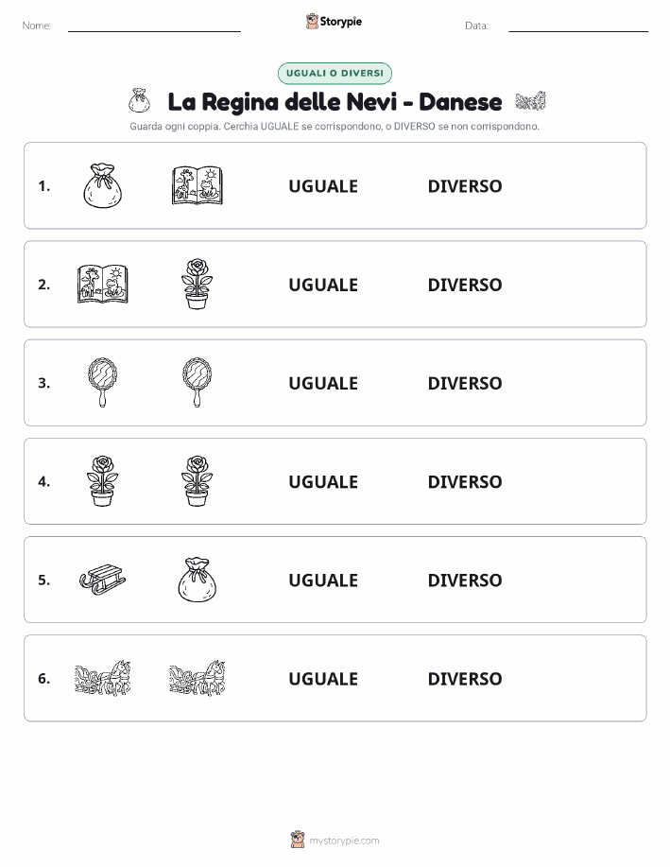Select UGUALE for pair 3

323,383
